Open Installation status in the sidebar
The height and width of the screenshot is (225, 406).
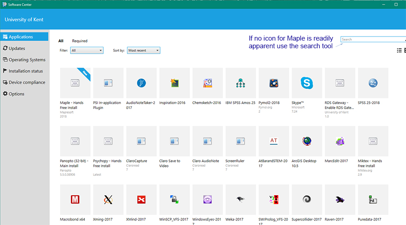[x=26, y=71]
